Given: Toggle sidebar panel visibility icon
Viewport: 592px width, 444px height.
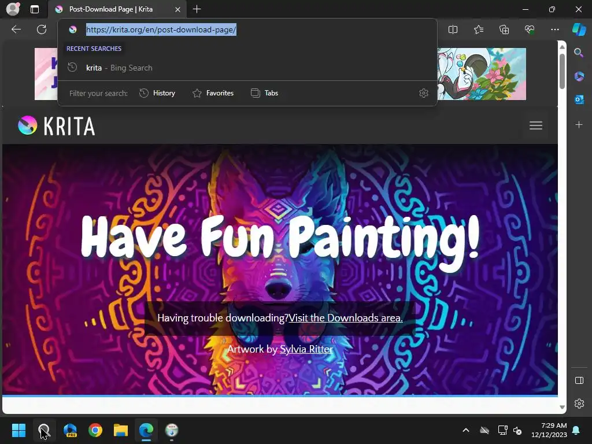Looking at the screenshot, I should pos(579,380).
